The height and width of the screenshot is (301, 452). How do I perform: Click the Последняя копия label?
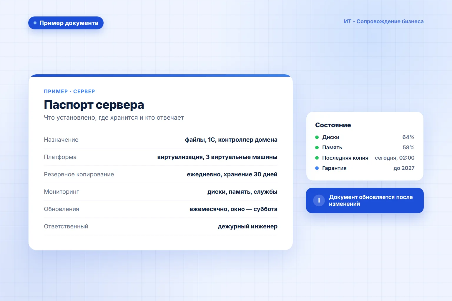click(345, 158)
